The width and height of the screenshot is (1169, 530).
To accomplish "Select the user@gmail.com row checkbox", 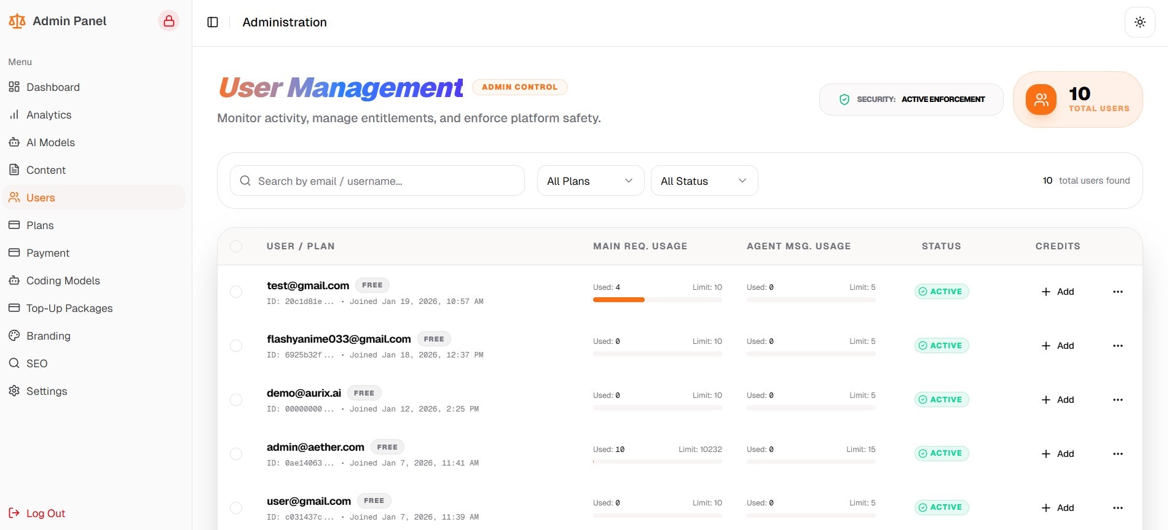I will coord(236,508).
